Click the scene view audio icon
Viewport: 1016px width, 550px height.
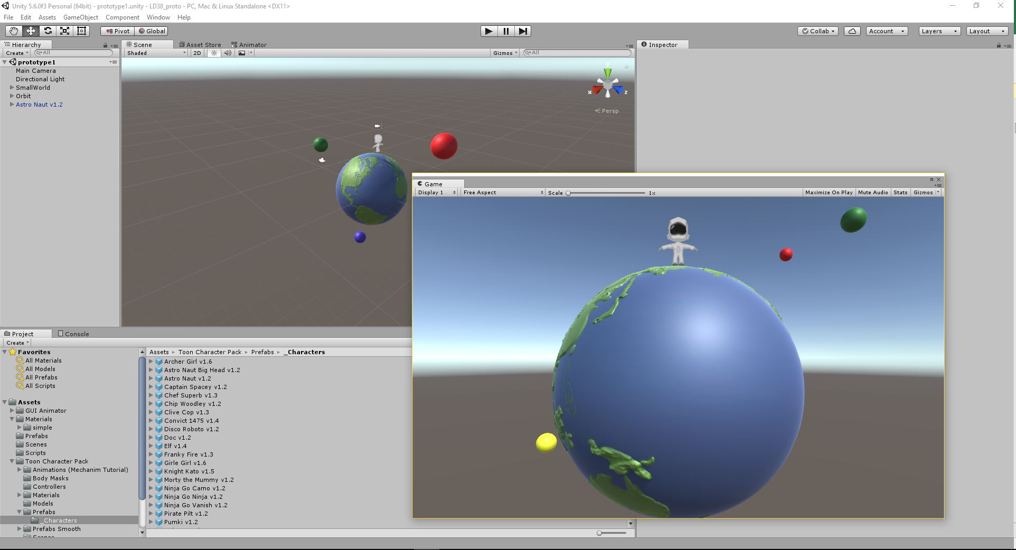227,53
